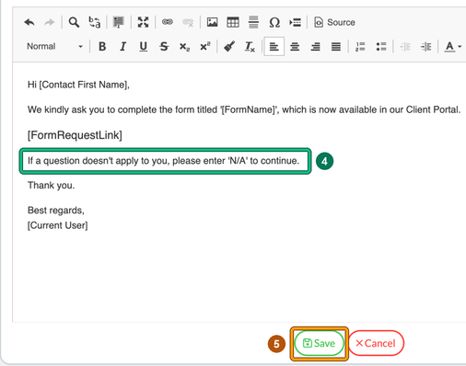Open the Replace tool icon

(94, 22)
